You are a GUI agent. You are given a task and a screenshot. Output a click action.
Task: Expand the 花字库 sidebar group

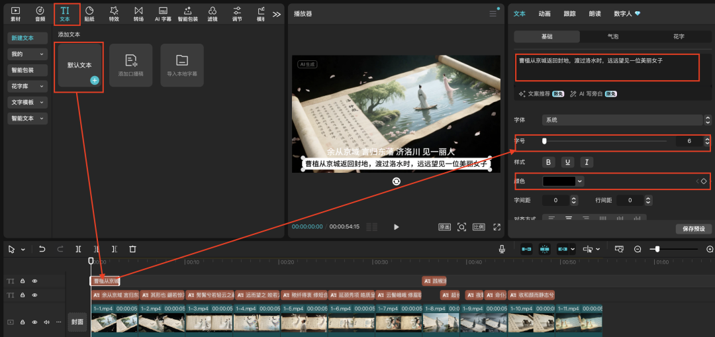tap(28, 86)
